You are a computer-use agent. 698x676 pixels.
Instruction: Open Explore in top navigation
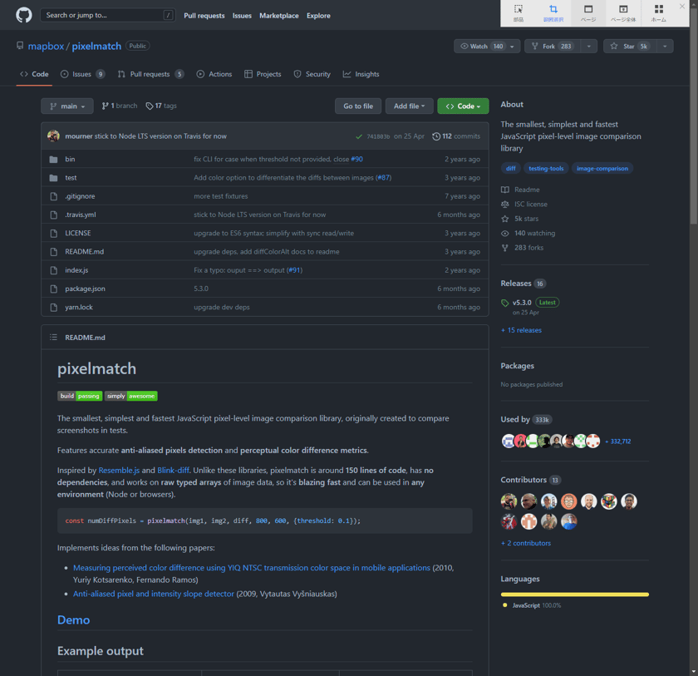click(x=318, y=16)
